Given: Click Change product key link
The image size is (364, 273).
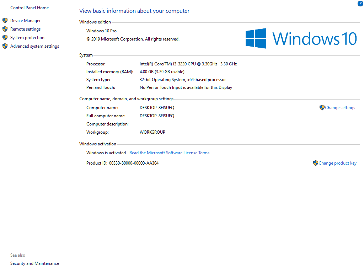Looking at the screenshot, I should click(337, 163).
